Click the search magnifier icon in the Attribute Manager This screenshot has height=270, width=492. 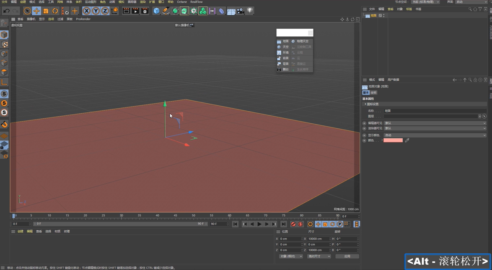470,80
